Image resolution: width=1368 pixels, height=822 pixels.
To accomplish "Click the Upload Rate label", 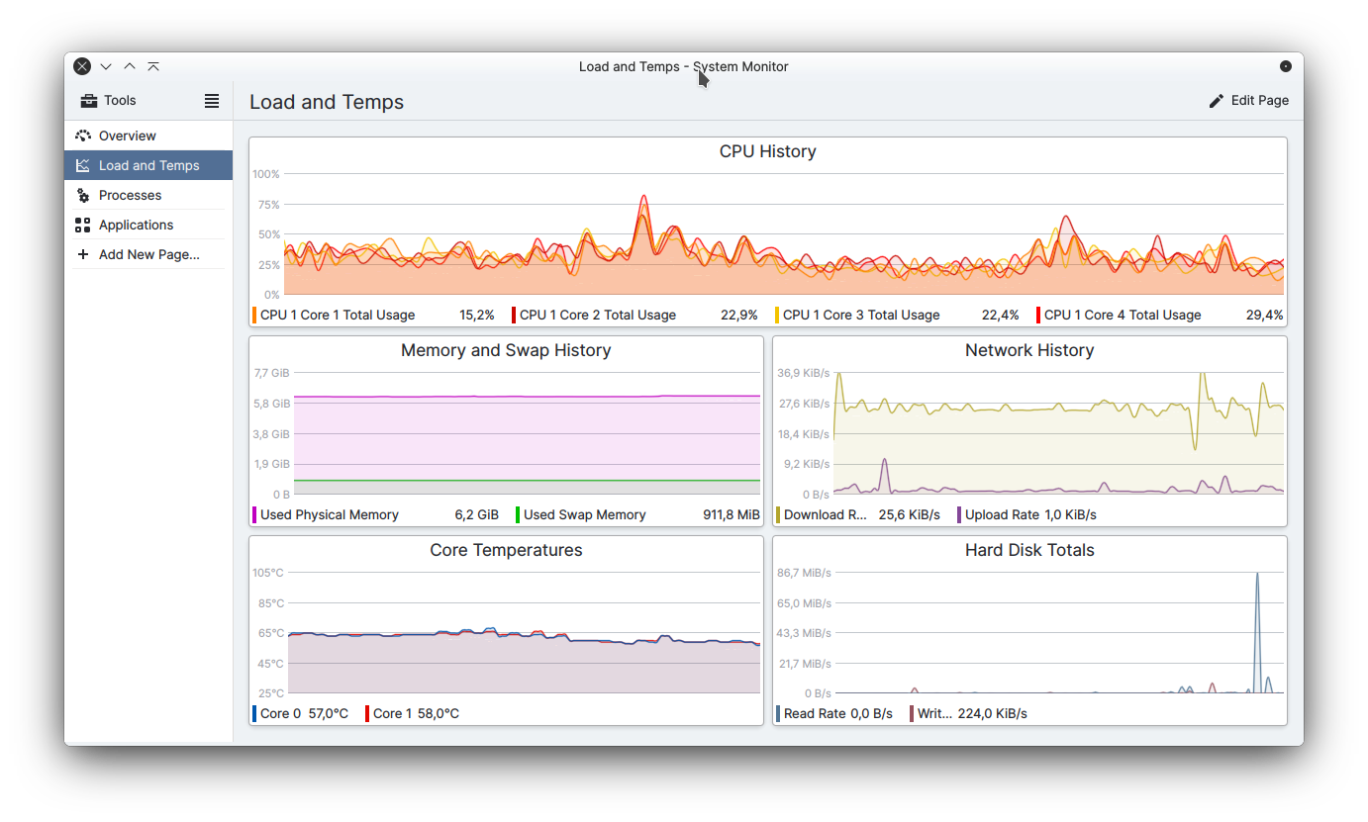I will [x=1003, y=514].
